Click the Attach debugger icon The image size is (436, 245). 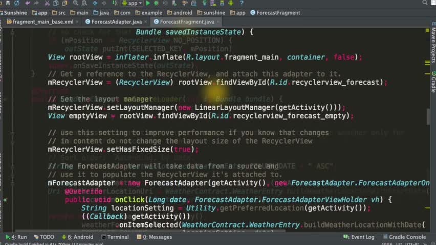click(x=175, y=3)
